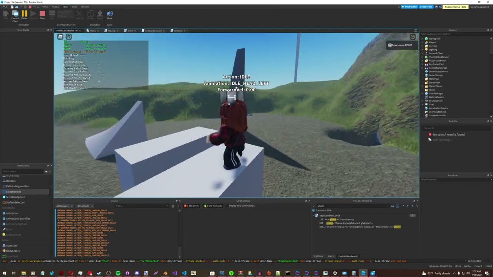Screen dimensions: 493x277
Task: Select the ReplicatedStorage icon in Explorer
Action: (426, 68)
